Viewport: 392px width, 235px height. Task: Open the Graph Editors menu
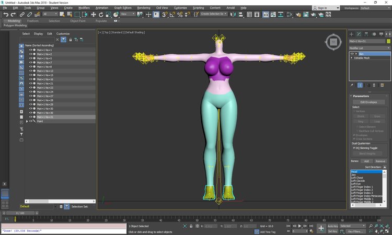(123, 8)
